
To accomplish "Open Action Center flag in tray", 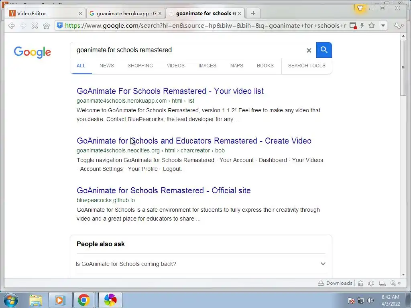I will click(351, 300).
